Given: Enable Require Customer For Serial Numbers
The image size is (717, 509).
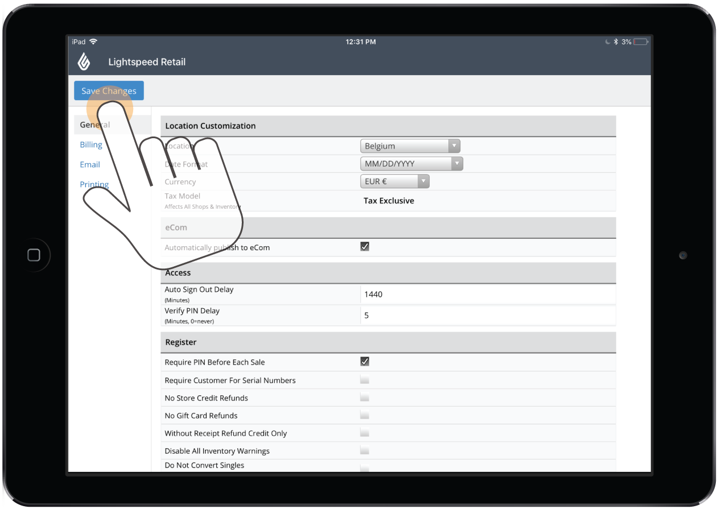Looking at the screenshot, I should pos(365,379).
